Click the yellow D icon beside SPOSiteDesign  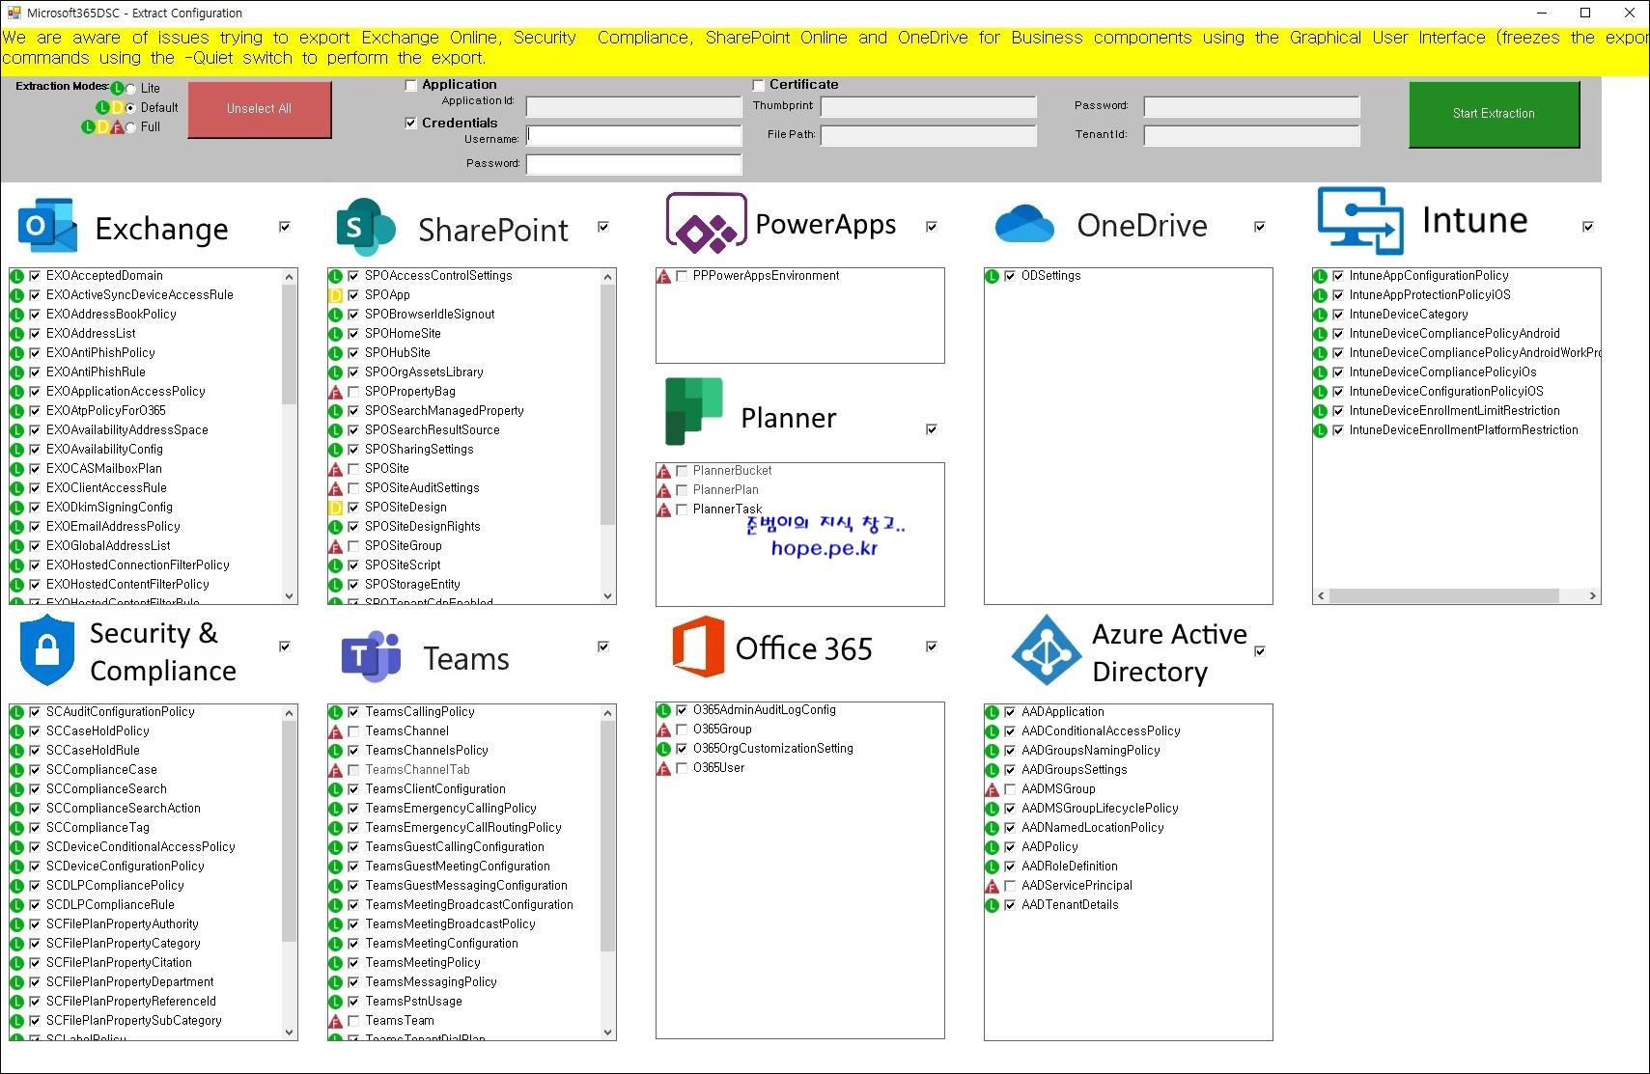click(336, 508)
